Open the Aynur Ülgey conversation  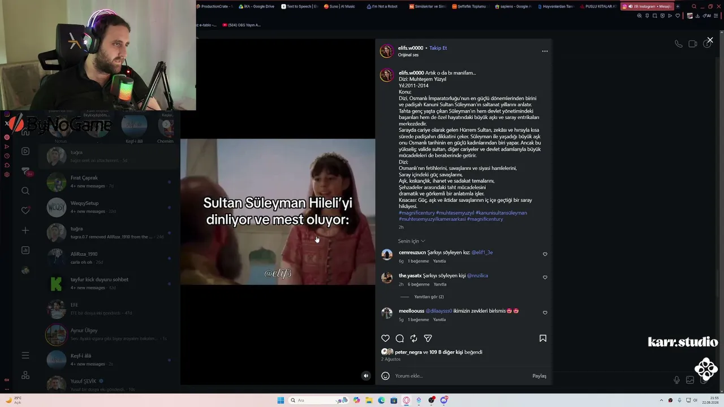(109, 334)
